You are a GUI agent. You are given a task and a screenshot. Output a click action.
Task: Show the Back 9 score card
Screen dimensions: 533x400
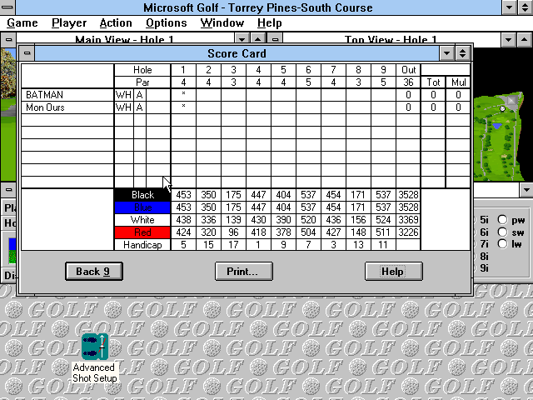pos(94,272)
